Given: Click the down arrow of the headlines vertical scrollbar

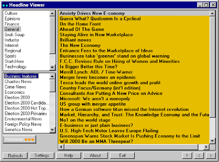Looking at the screenshot, I should point(212,141).
